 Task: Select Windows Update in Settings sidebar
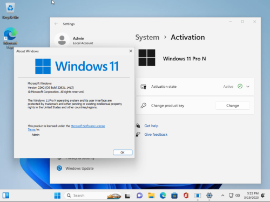(79, 168)
